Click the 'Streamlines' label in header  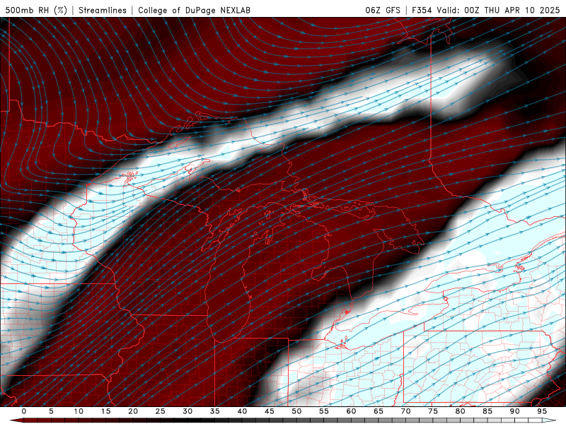coord(103,10)
